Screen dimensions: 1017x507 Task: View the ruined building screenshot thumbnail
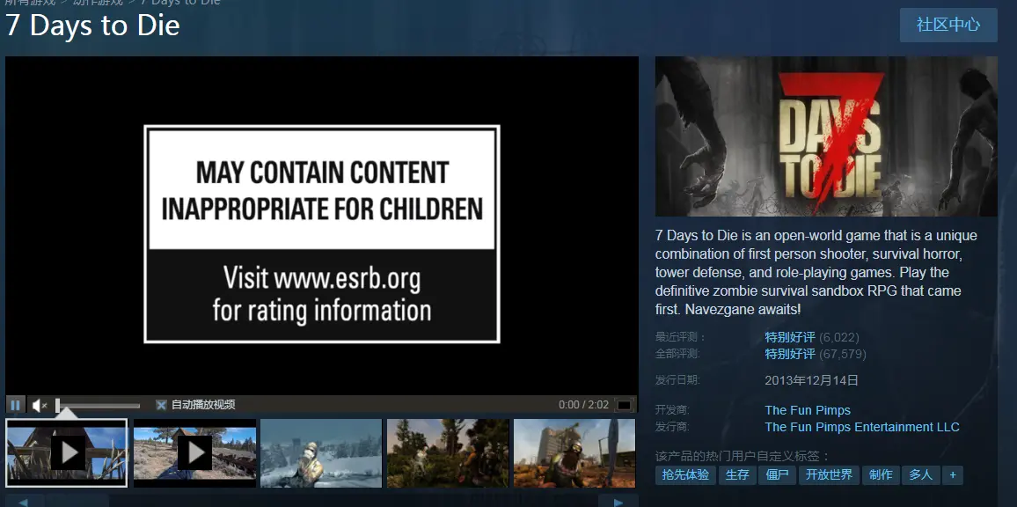point(574,452)
